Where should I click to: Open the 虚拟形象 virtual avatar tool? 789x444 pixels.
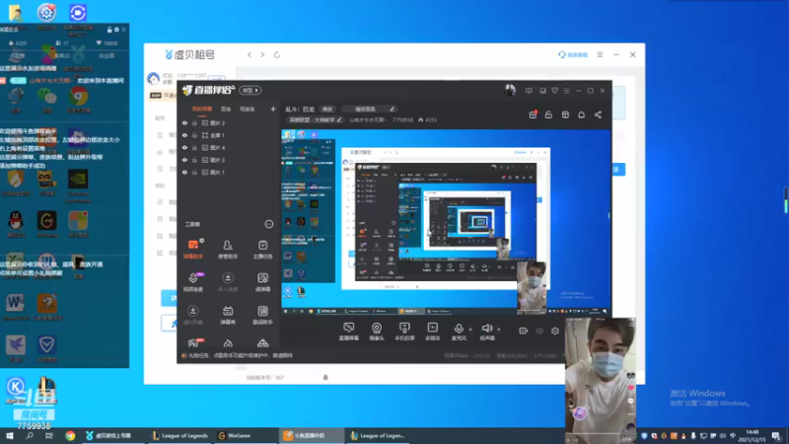(193, 315)
